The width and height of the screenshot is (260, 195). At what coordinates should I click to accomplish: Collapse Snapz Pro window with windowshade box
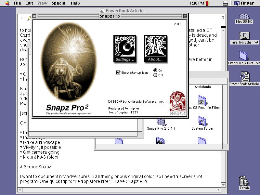185,16
